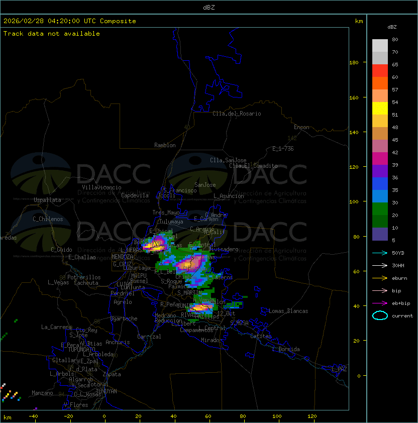Click the timestamp 2026/02/28 04:20:00 UTC Composite
The image size is (418, 423).
pos(70,21)
